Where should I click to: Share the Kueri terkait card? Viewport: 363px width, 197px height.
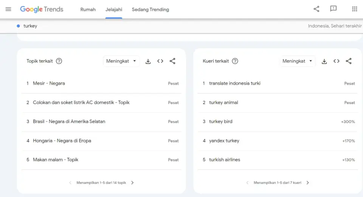349,61
